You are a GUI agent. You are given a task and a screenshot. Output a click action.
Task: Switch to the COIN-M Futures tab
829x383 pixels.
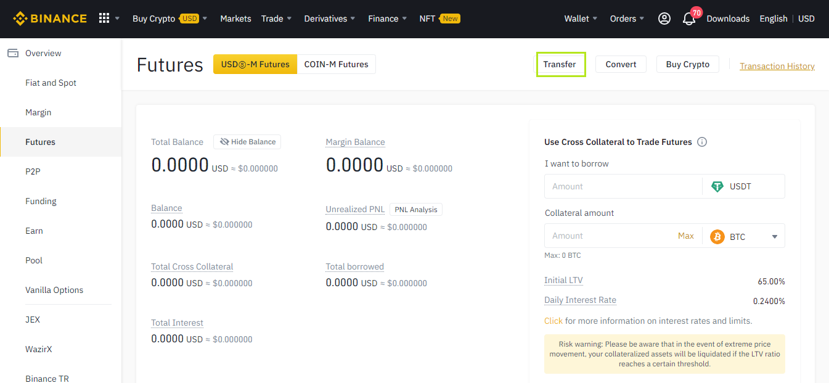click(337, 64)
